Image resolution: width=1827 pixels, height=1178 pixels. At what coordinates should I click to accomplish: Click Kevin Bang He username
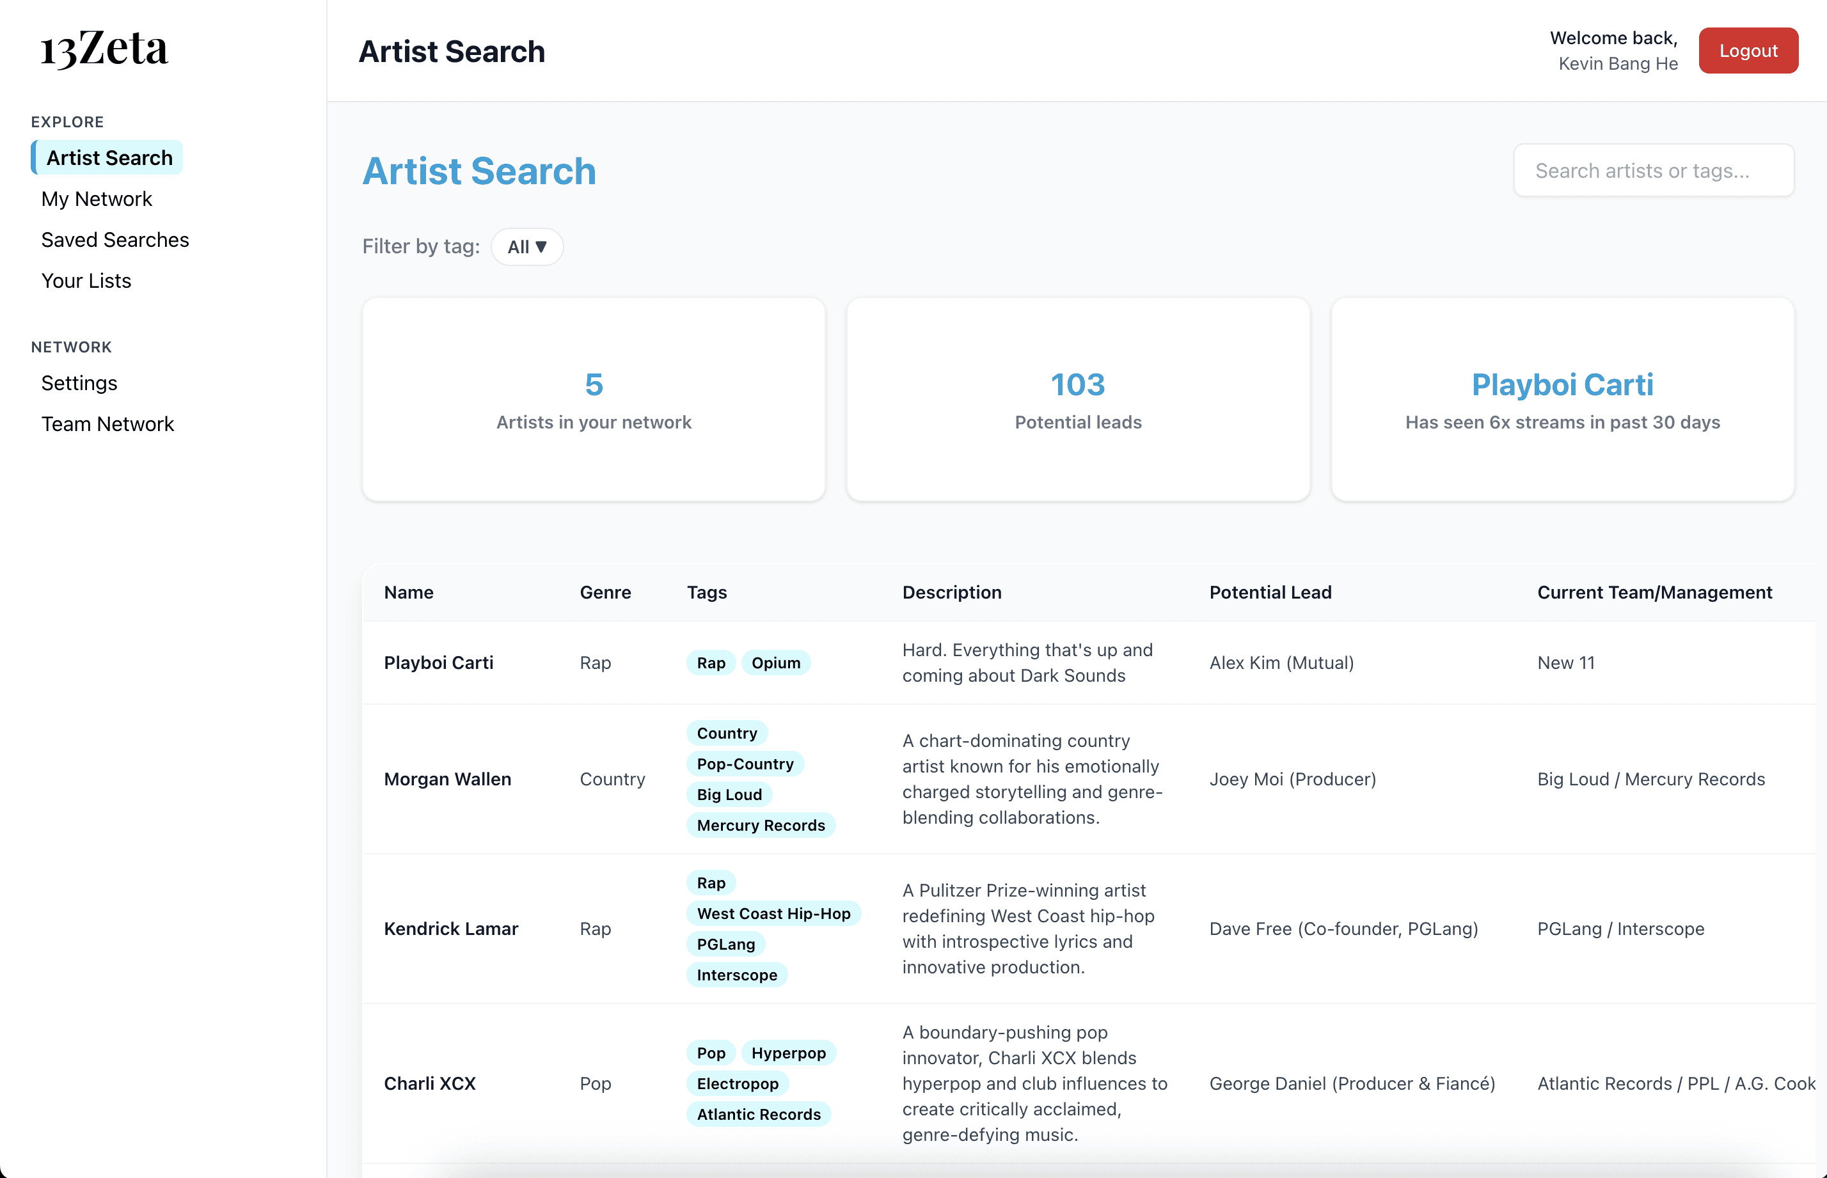pos(1618,63)
